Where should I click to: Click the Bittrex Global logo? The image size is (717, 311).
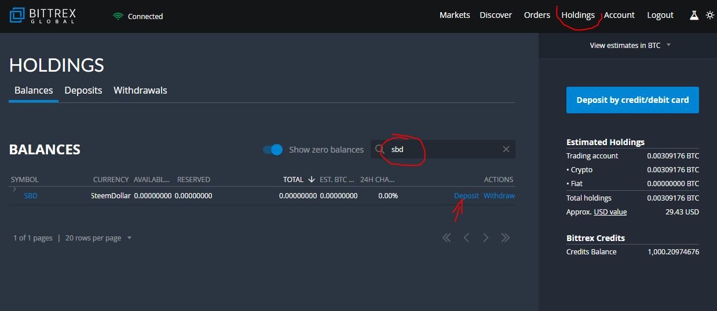43,16
